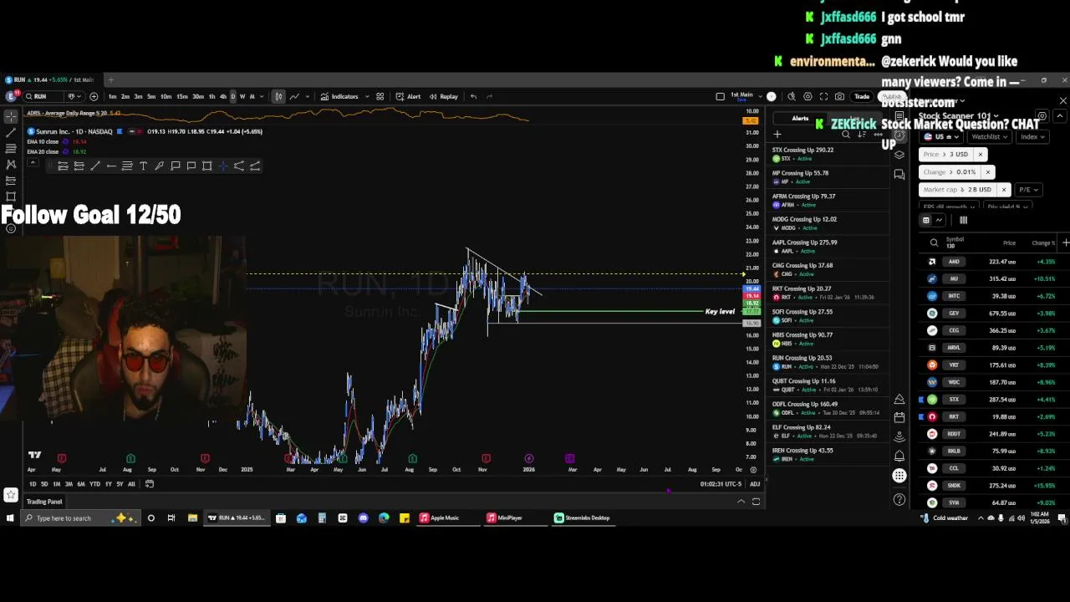Screen dimensions: 1070x602
Task: Open quick search magnifier in top toolbar
Action: click(792, 96)
